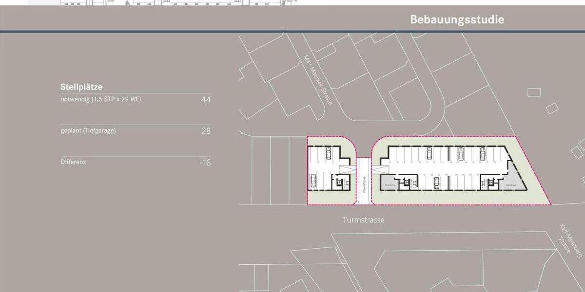Click the middle car icon in the right building's top parking row
Screen dimensions: 585x292
point(461,154)
